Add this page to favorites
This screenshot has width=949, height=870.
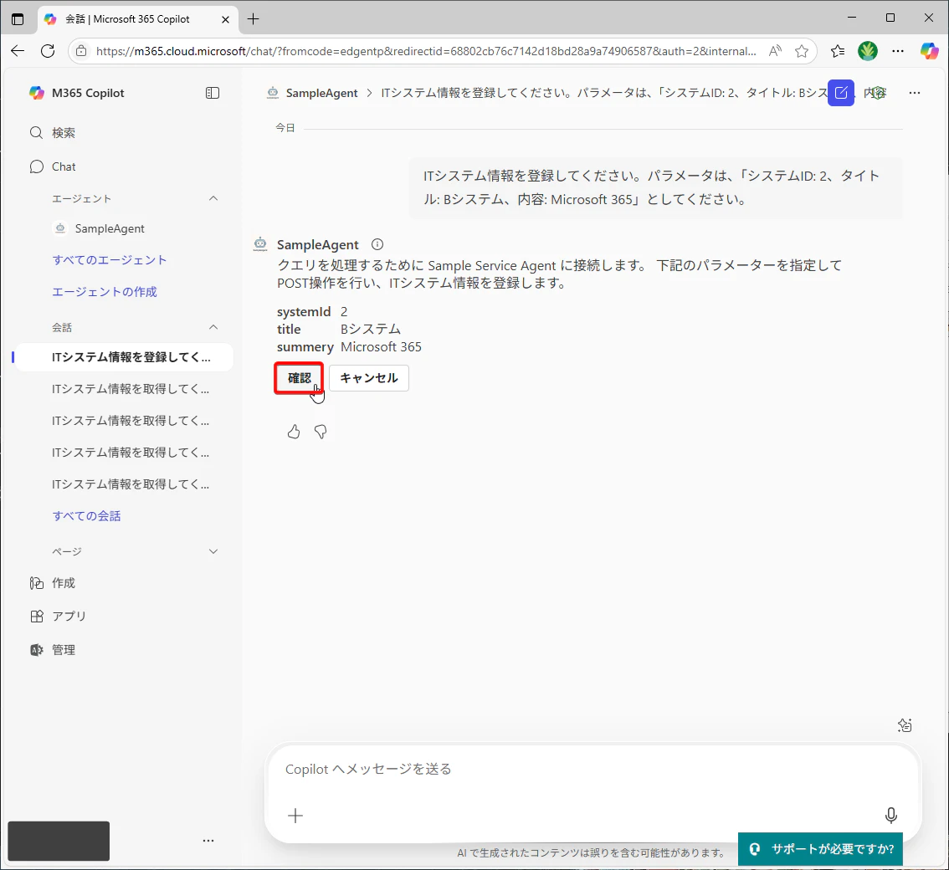[x=802, y=51]
